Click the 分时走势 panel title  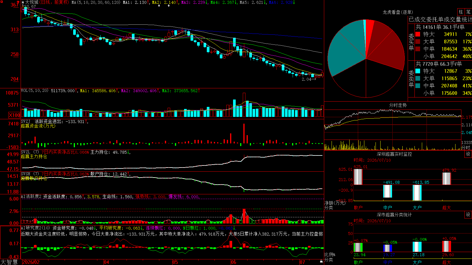[x=398, y=105]
